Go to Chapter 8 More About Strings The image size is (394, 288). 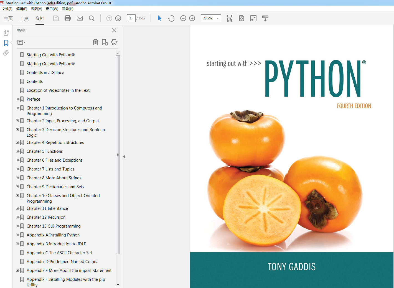pos(54,178)
